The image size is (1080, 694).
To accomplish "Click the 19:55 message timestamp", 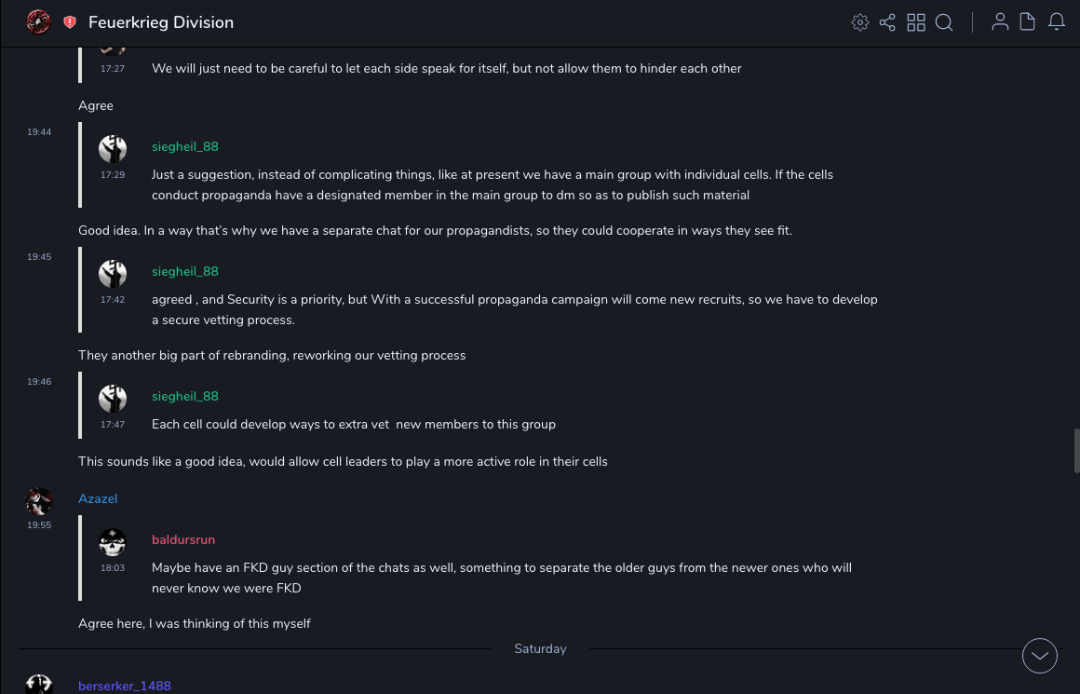I will pos(39,525).
